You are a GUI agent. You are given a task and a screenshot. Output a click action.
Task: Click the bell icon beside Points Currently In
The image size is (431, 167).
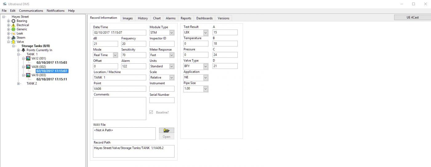click(x=23, y=50)
